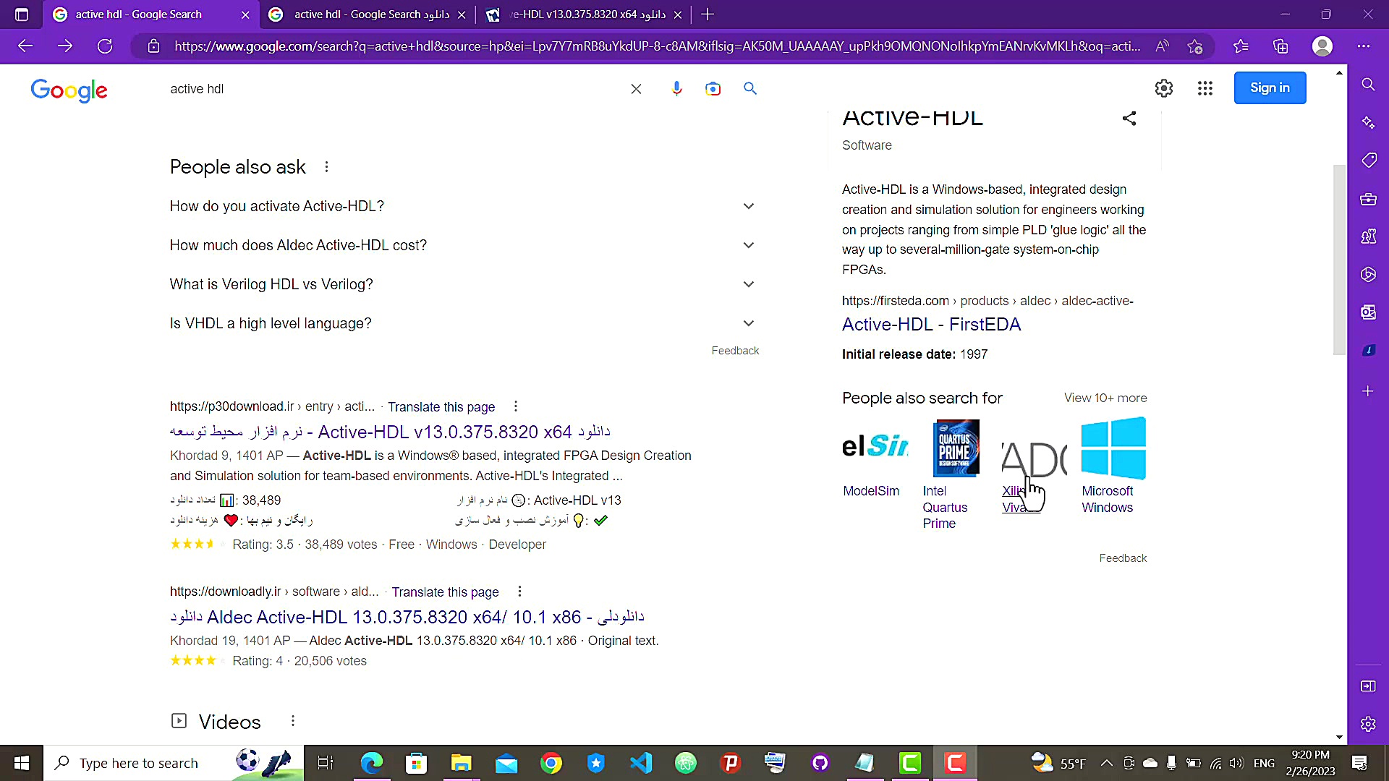
Task: Expand 'Is VHDL a high level language?'
Action: (748, 323)
